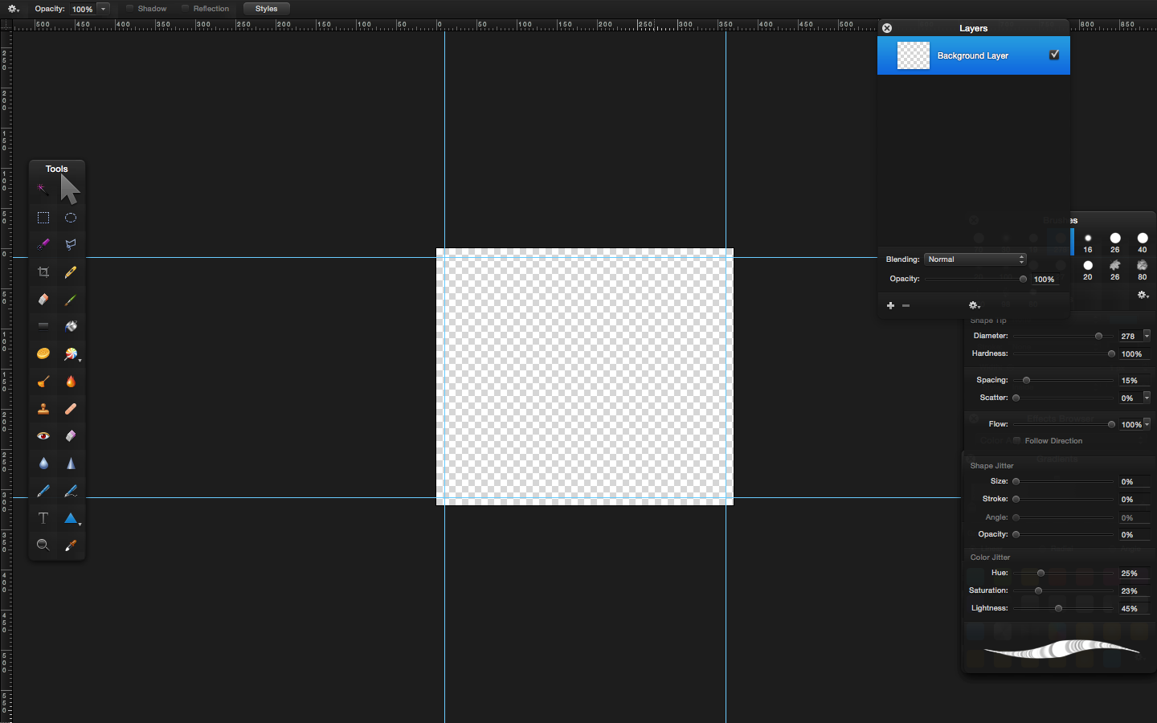Toggle Background Layer visibility checkbox
This screenshot has height=723, width=1157.
coord(1054,55)
